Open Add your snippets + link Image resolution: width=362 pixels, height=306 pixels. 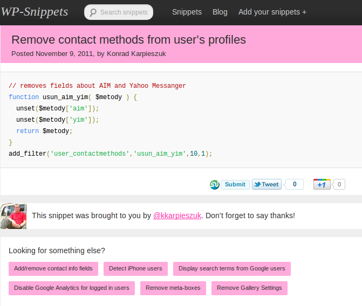coord(272,12)
